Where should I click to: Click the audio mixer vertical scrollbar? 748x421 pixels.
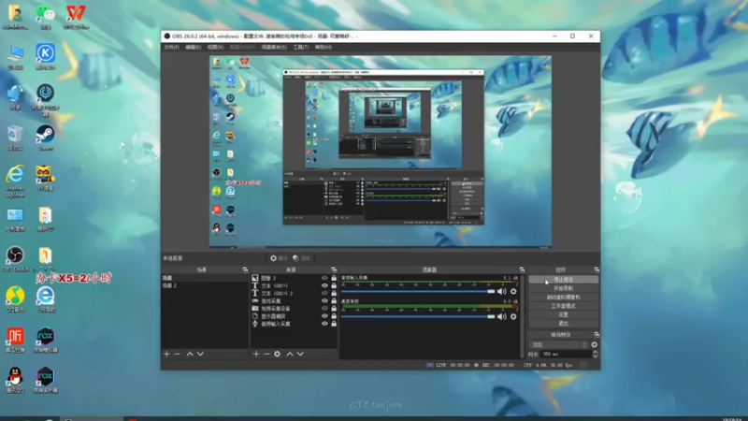[x=523, y=316]
